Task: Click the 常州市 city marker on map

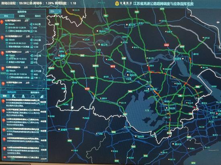Action: click(x=128, y=75)
